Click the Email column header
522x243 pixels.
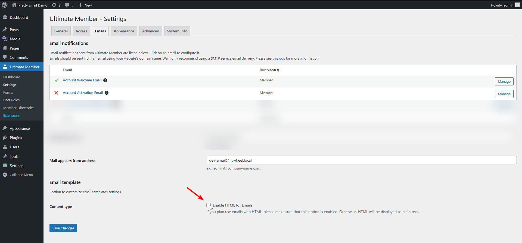[x=67, y=70]
